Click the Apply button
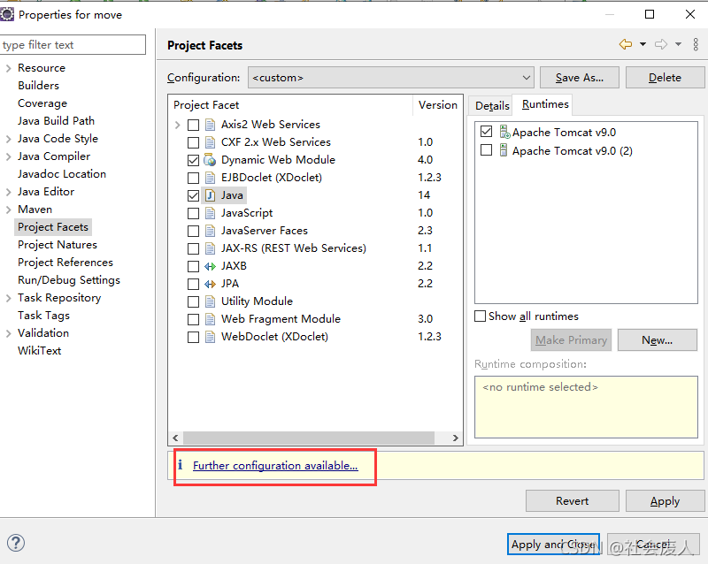 pyautogui.click(x=665, y=501)
